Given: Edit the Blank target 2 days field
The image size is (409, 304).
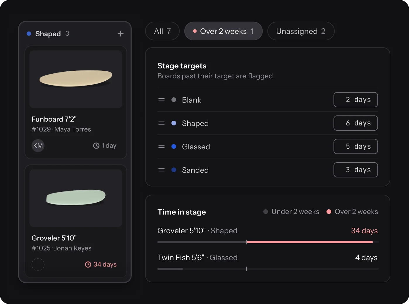Looking at the screenshot, I should tap(356, 100).
